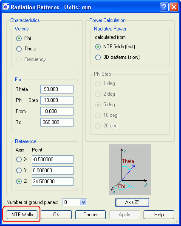Click the Theta value field

coord(57,89)
